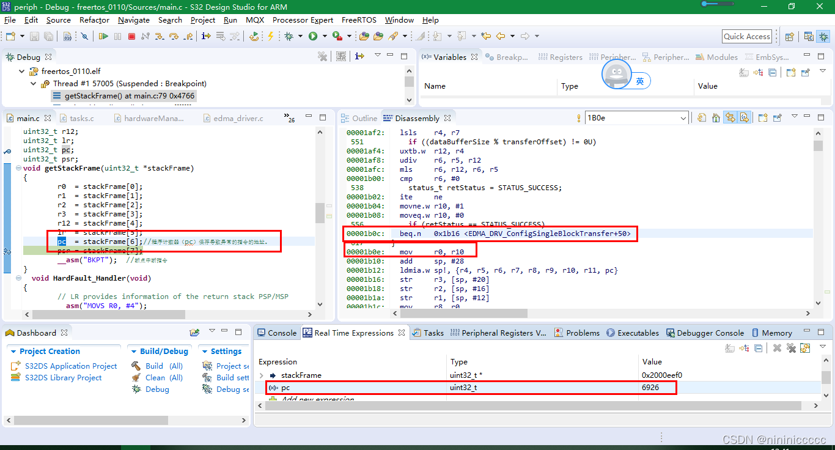Open the File menu
This screenshot has width=835, height=450.
pyautogui.click(x=10, y=20)
